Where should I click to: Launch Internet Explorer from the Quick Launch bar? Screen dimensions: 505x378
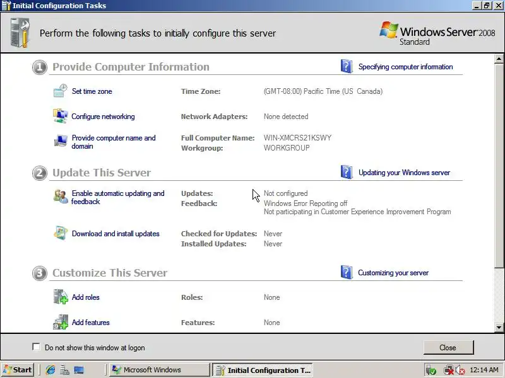pyautogui.click(x=50, y=370)
